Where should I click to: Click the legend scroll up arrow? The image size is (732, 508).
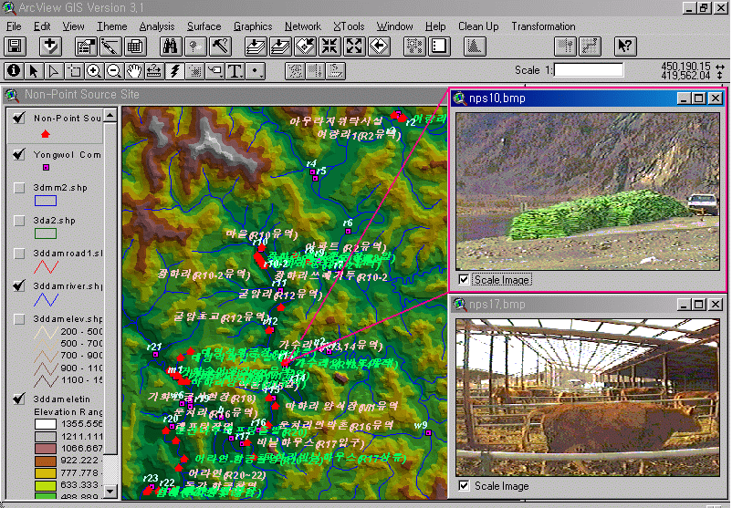click(x=110, y=115)
